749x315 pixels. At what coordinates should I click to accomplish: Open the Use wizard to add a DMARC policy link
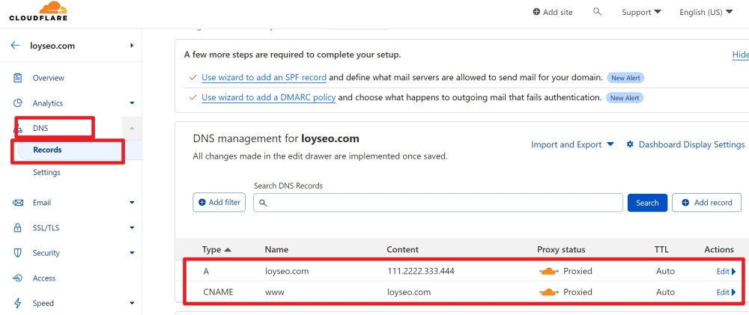pos(268,97)
